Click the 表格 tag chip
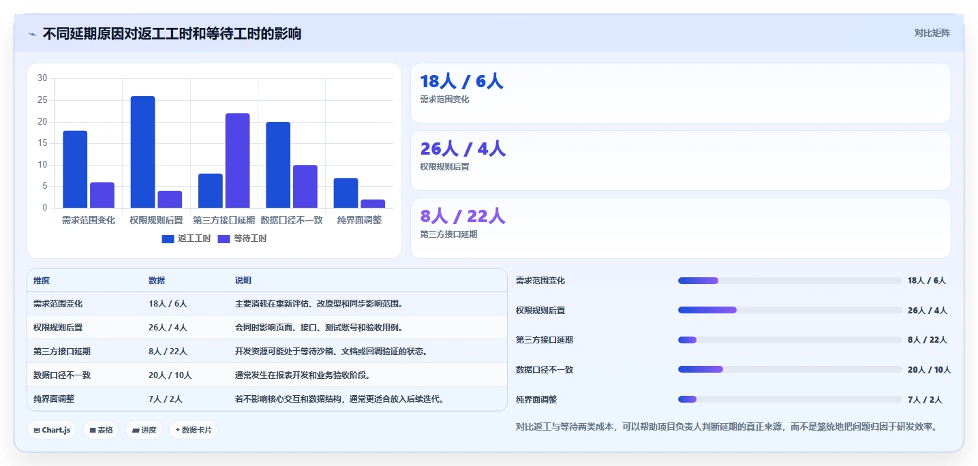The width and height of the screenshot is (978, 466). 101,430
